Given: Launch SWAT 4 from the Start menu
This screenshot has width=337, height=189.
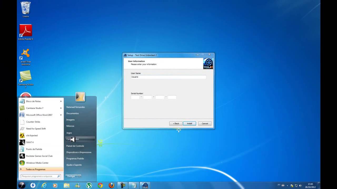Looking at the screenshot, I should (41, 142).
